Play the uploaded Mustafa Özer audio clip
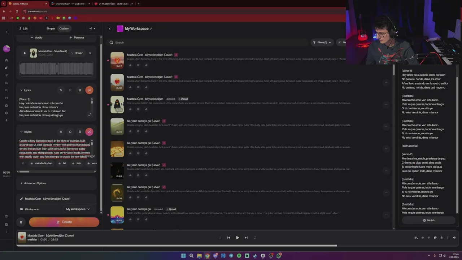The image size is (462, 260). click(25, 53)
